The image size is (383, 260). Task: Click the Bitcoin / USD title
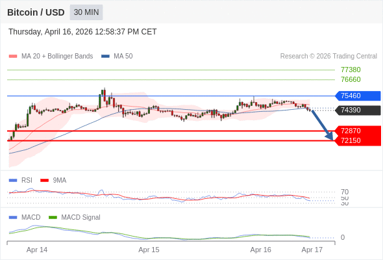[x=36, y=12]
